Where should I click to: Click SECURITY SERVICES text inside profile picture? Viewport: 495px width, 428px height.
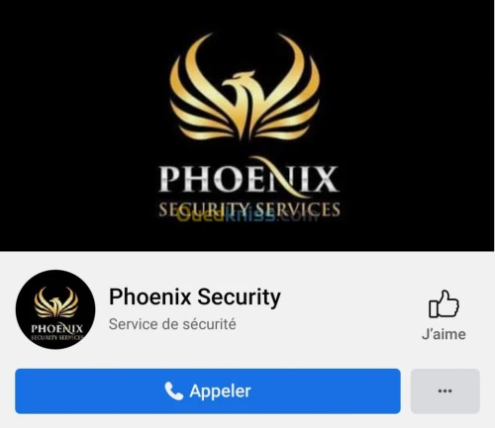point(57,337)
